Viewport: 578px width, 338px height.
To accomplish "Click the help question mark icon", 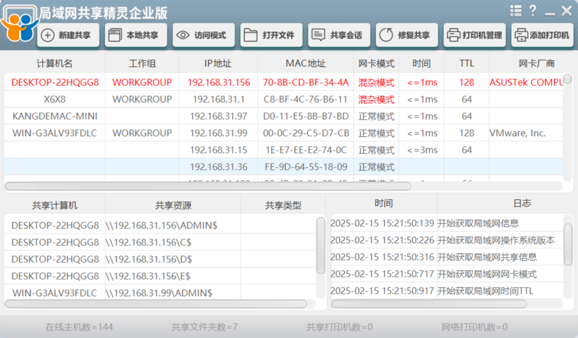I will tap(533, 10).
